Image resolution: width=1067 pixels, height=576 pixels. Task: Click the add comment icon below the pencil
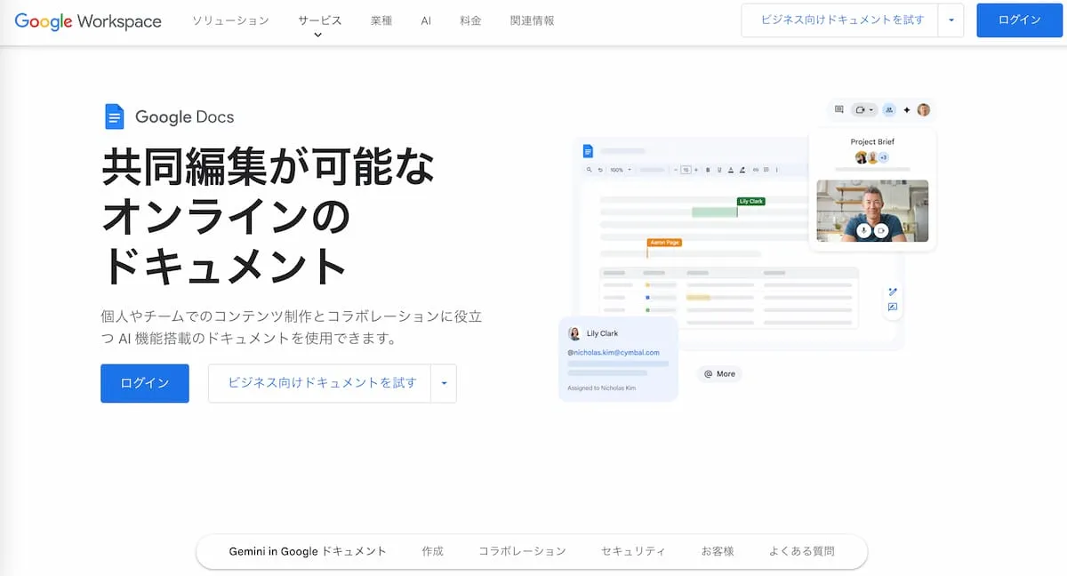[893, 308]
